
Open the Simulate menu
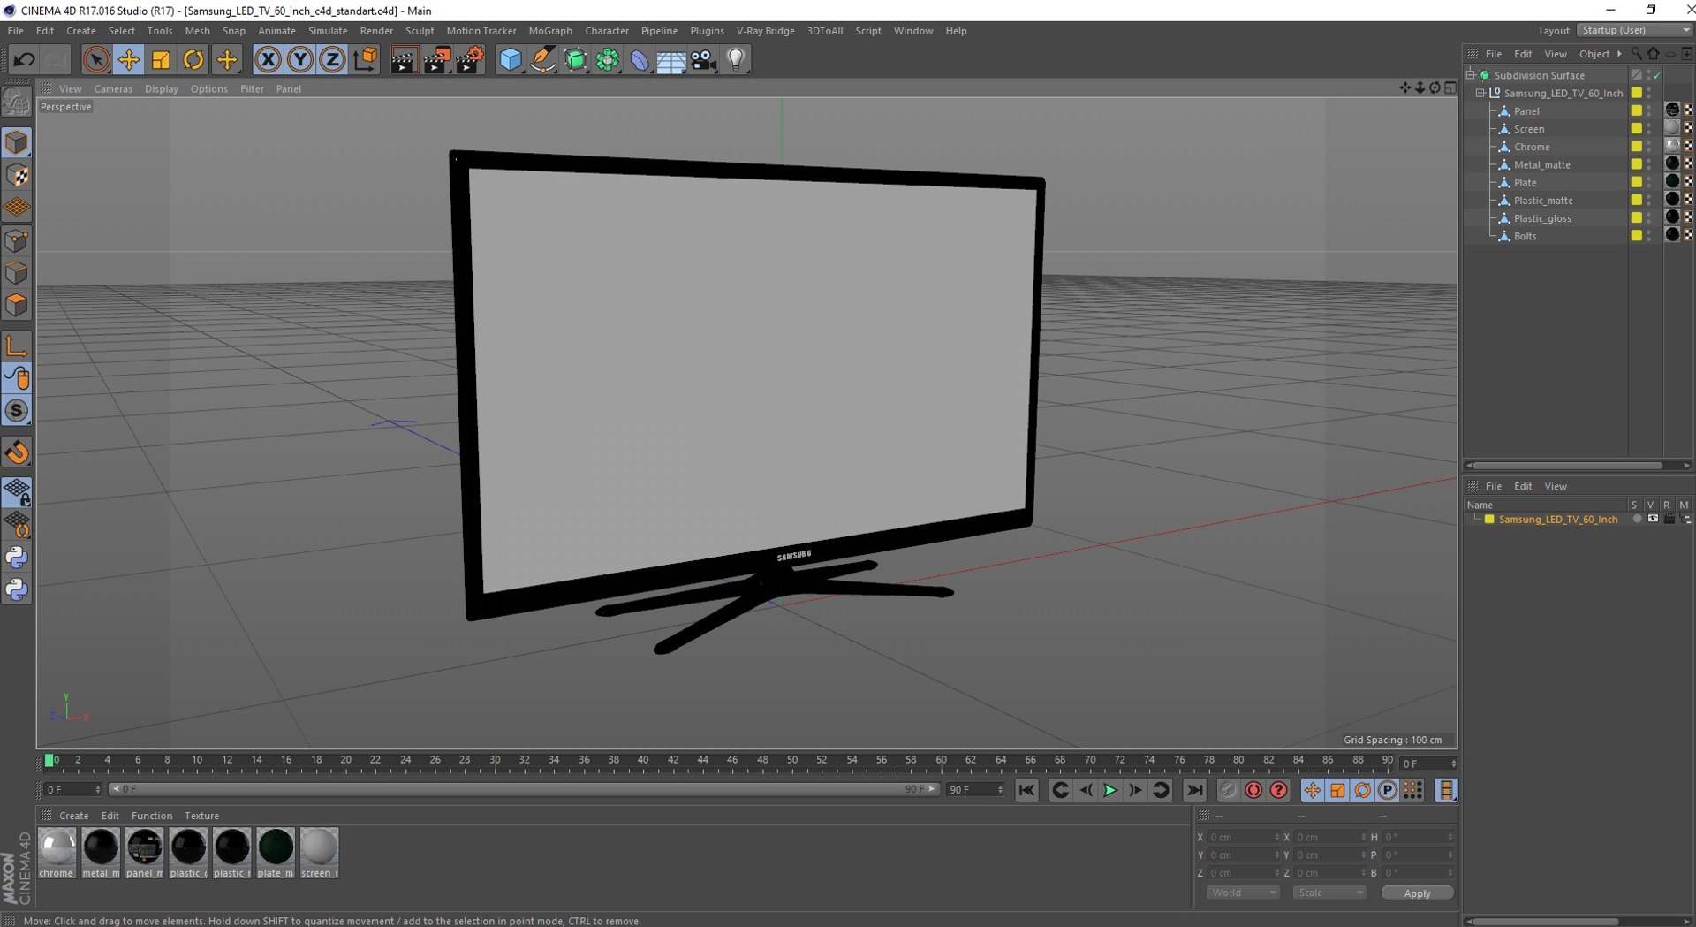click(328, 31)
